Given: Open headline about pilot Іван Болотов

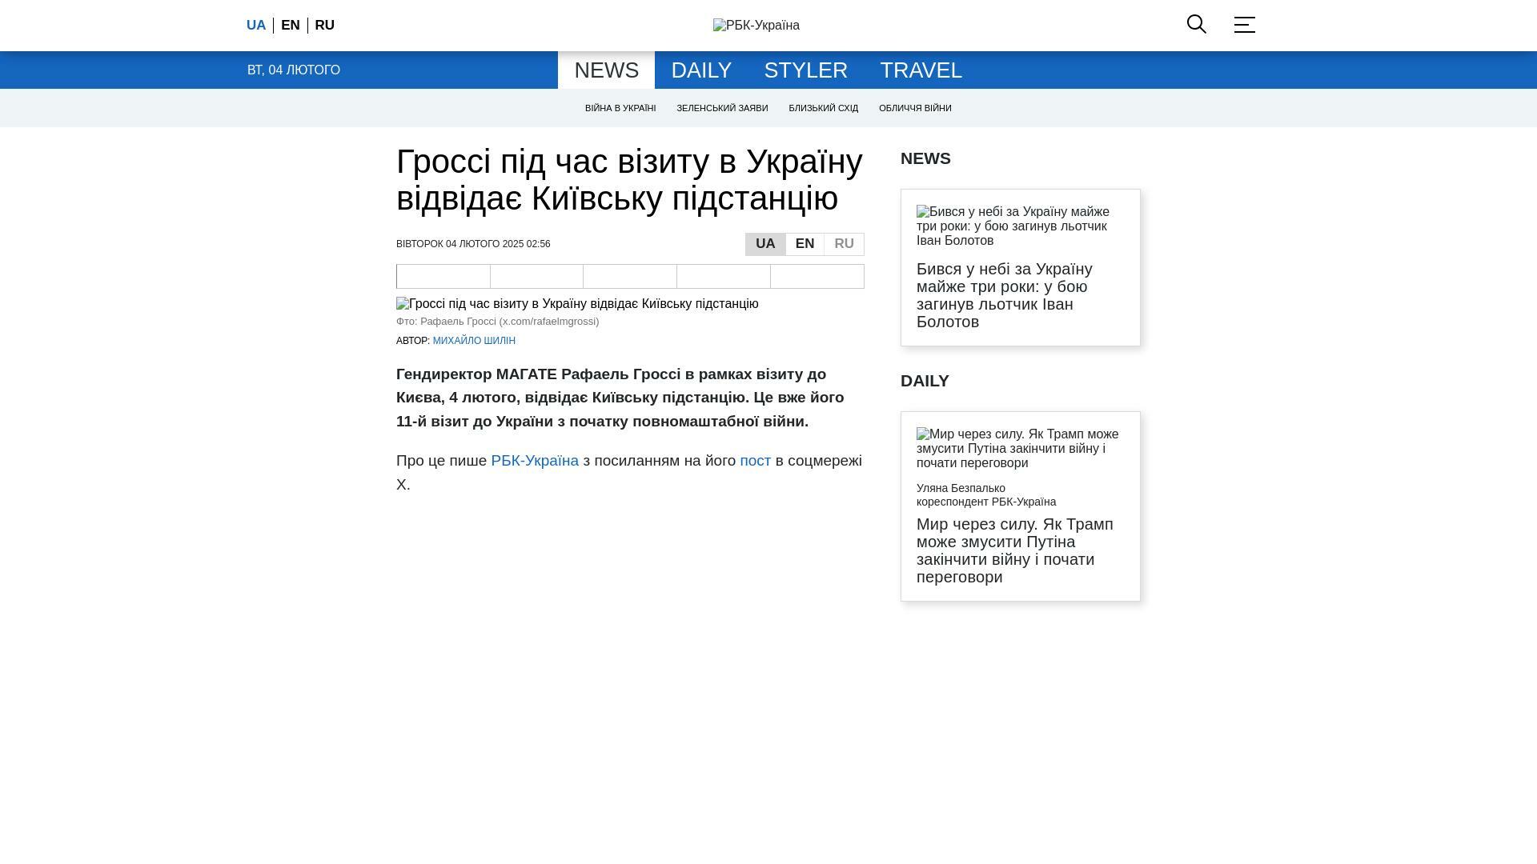Looking at the screenshot, I should pos(1005,295).
